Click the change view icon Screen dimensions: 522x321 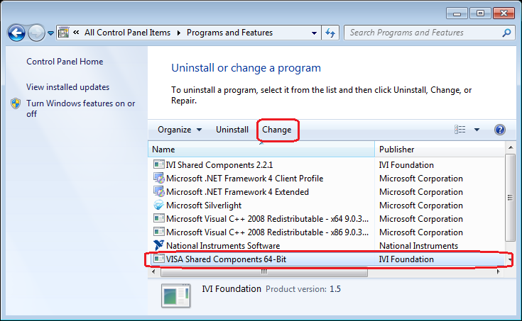(460, 129)
